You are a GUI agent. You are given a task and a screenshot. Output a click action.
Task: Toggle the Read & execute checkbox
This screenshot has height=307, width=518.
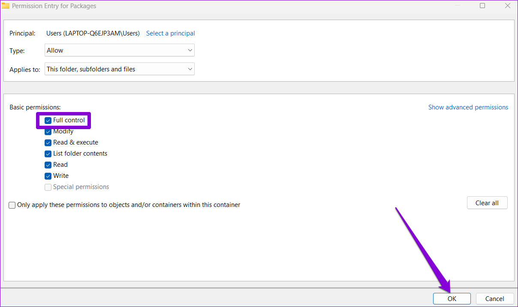click(48, 143)
